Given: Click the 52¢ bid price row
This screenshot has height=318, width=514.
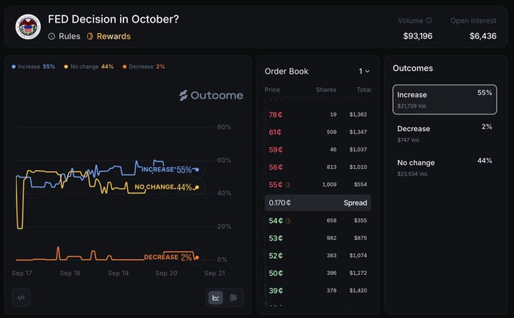Looking at the screenshot, I should [x=317, y=255].
